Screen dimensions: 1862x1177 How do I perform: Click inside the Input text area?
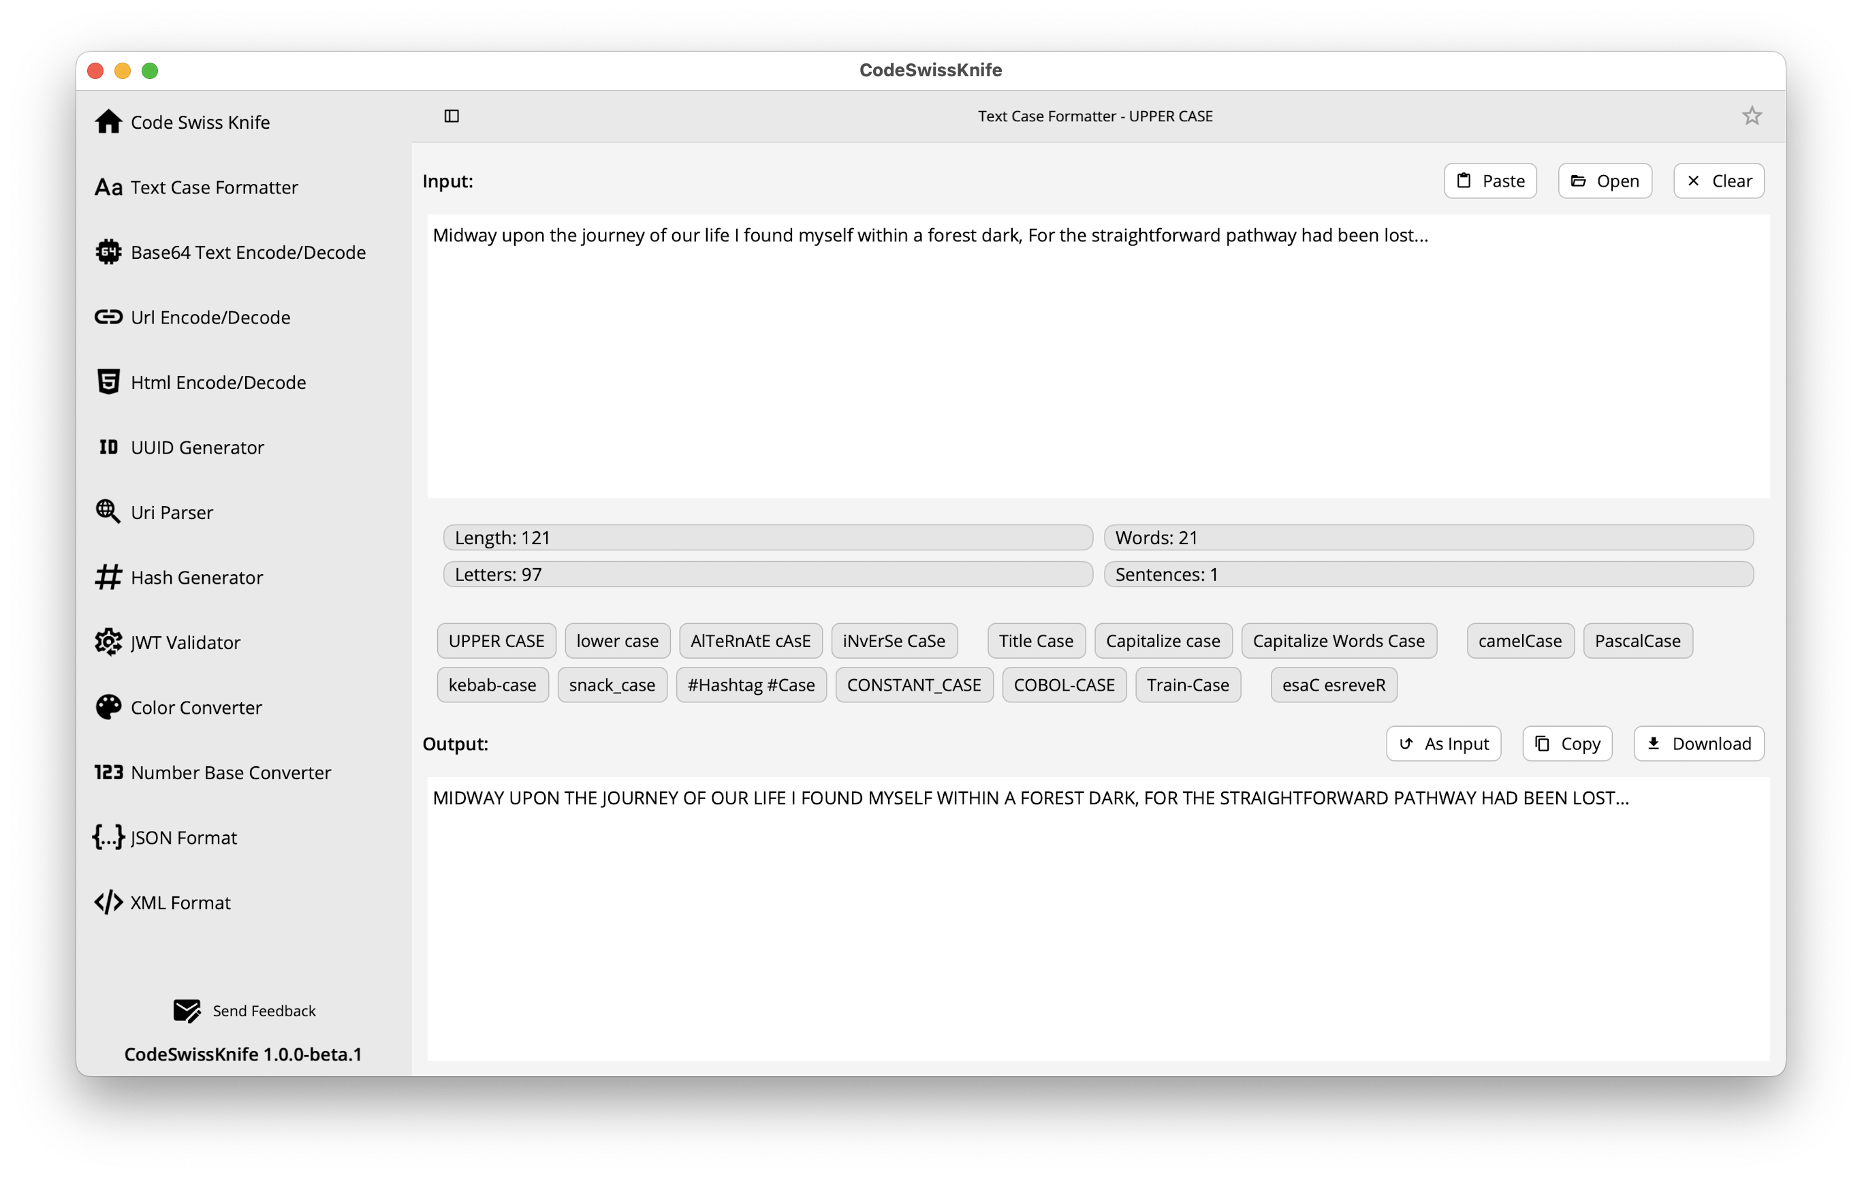pos(1098,356)
